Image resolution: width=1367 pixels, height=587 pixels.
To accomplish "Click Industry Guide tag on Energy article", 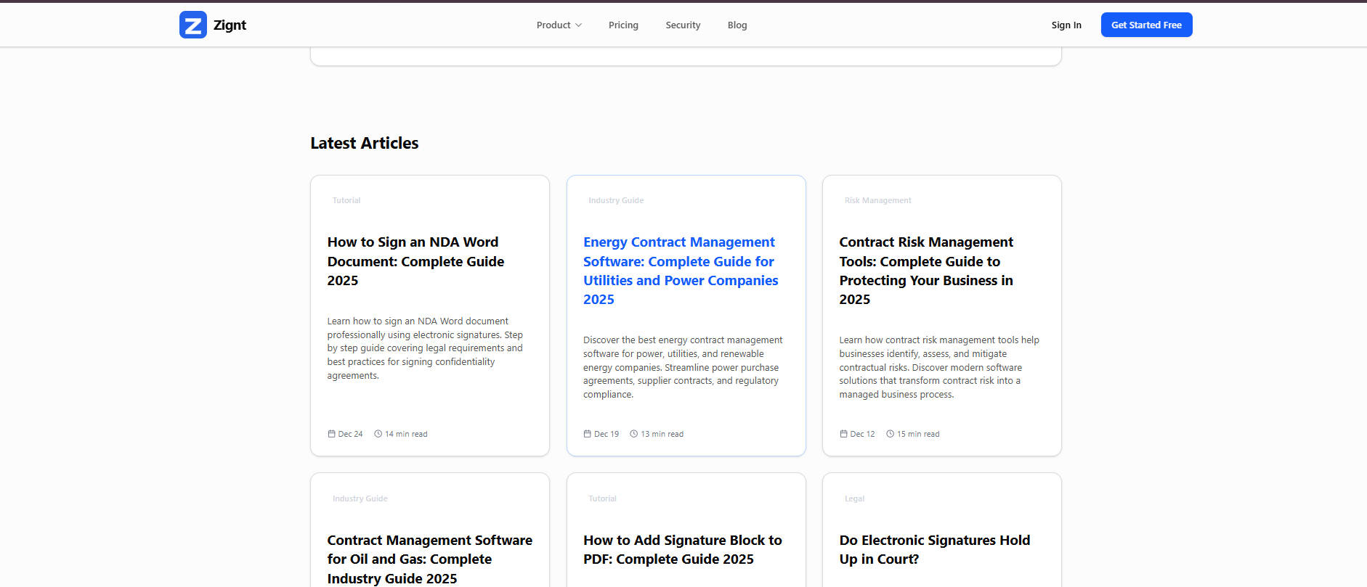I will pyautogui.click(x=616, y=200).
